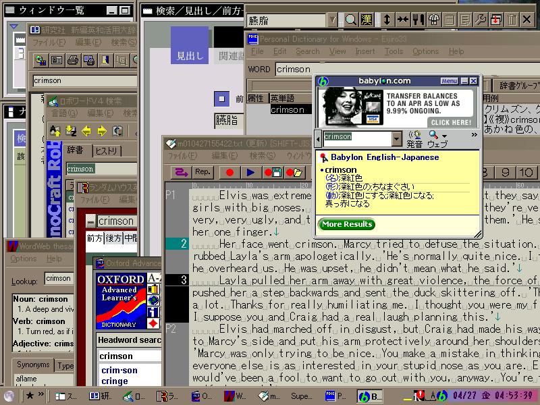Open the dropdown next to 臙脂 search field
The height and width of the screenshot is (405, 540).
pyautogui.click(x=332, y=20)
